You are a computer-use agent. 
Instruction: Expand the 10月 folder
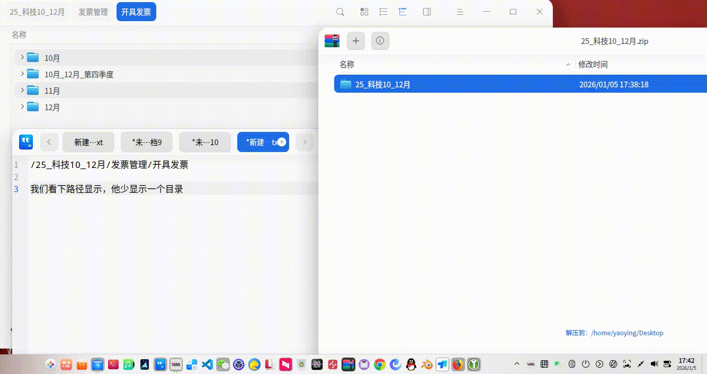pyautogui.click(x=22, y=57)
